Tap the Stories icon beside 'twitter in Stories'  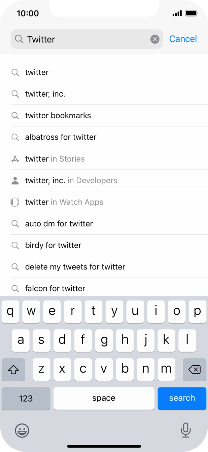tap(15, 159)
